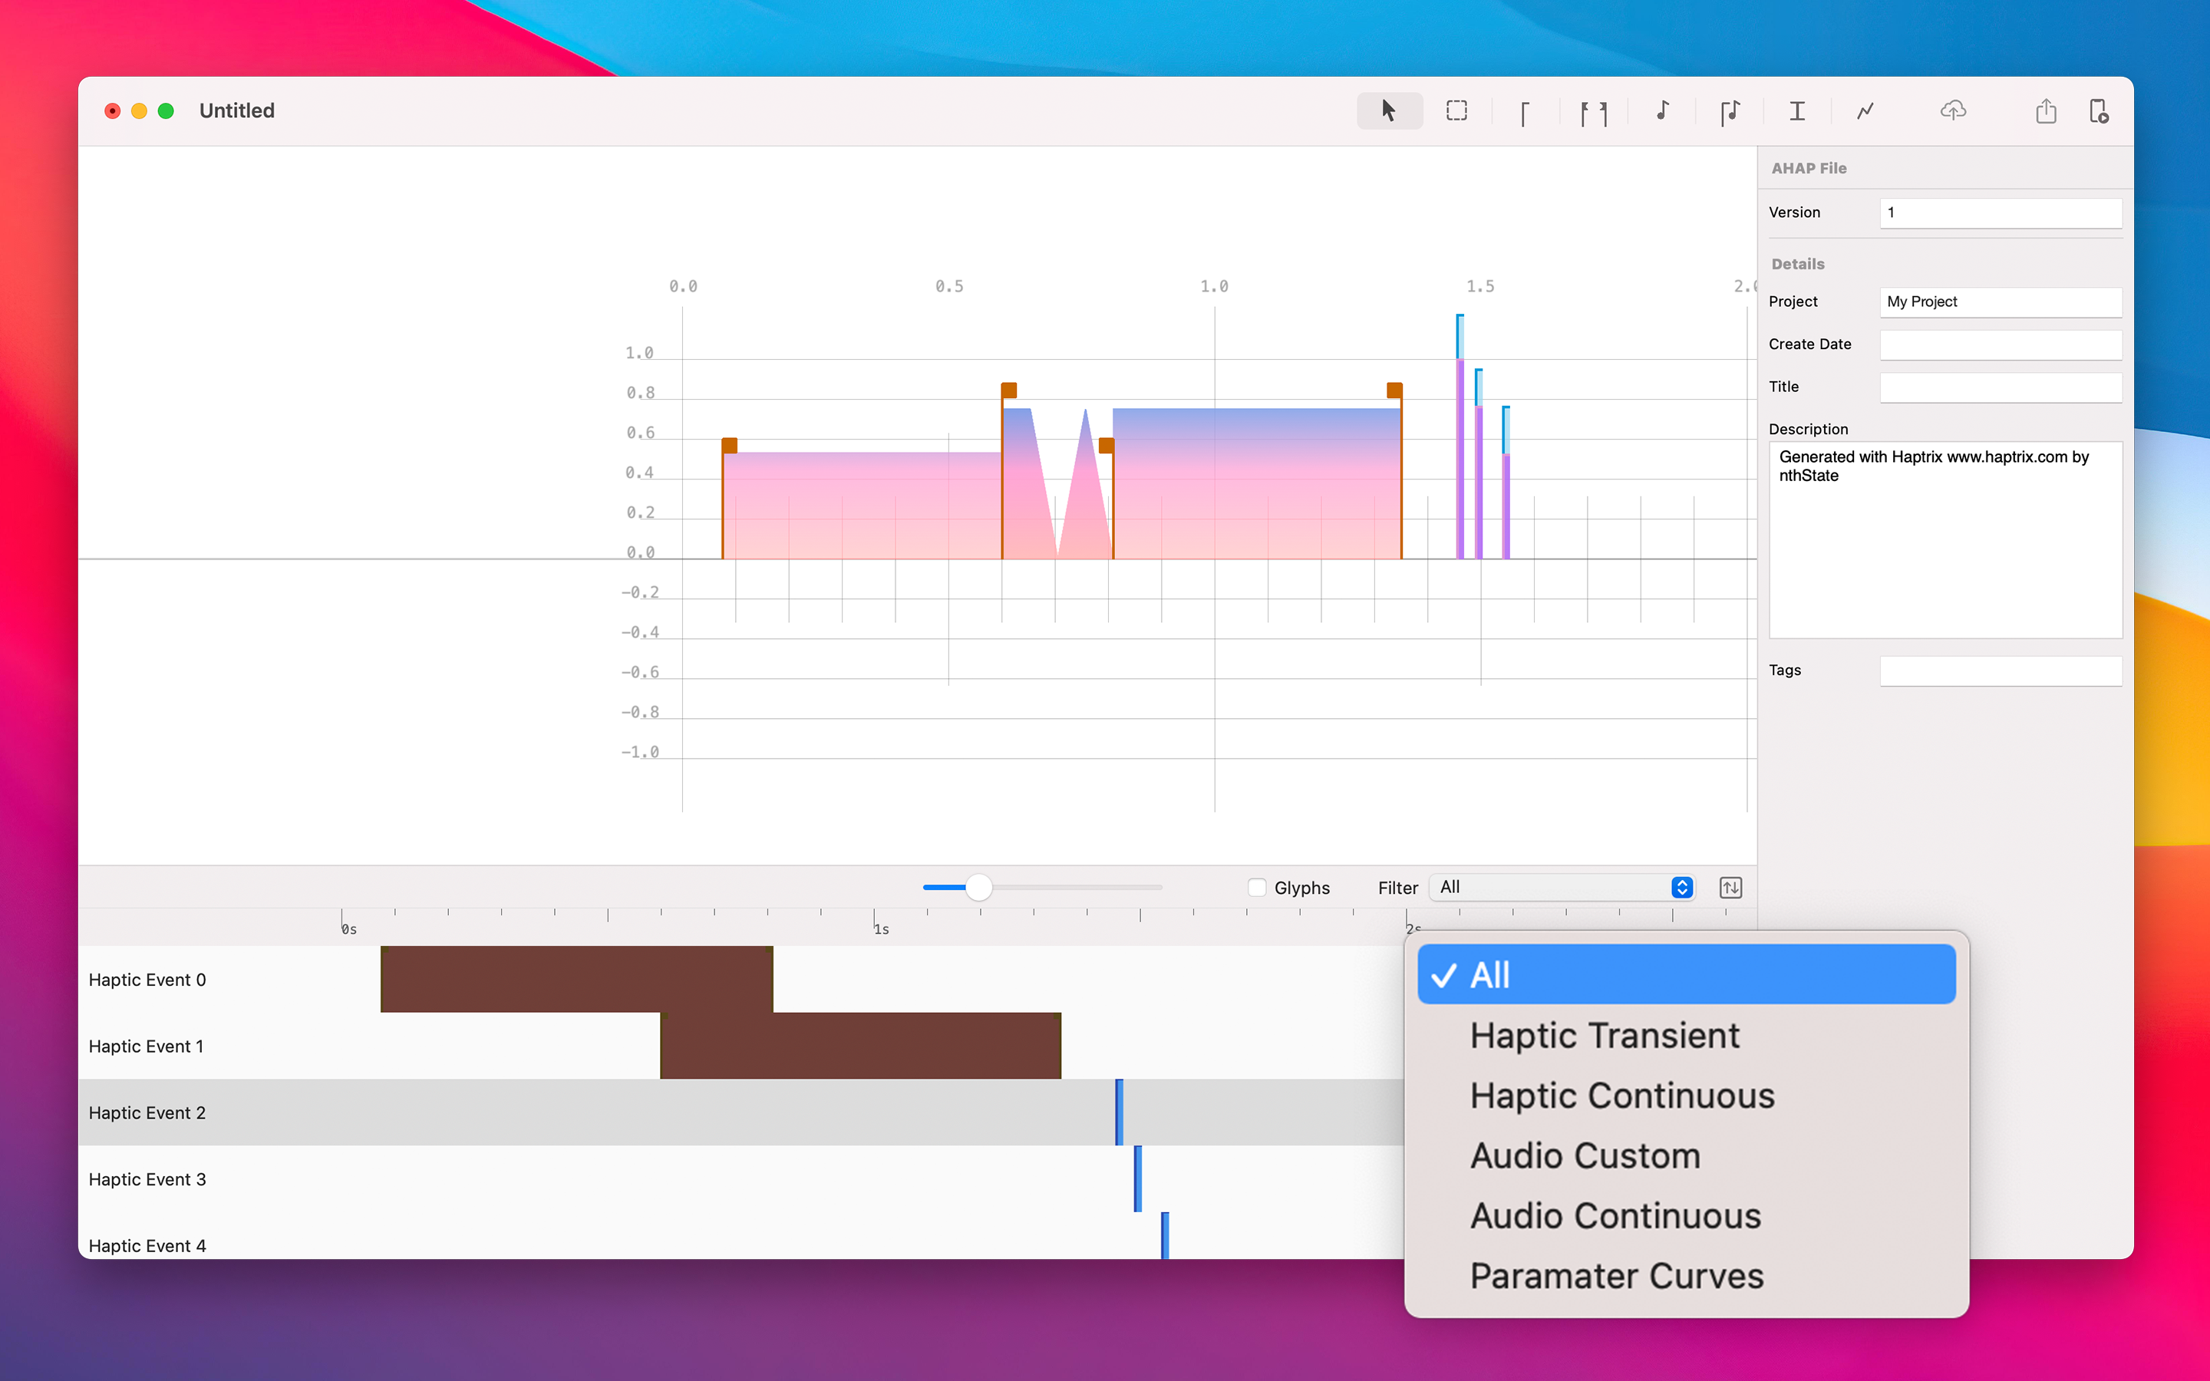Choose Haptic Transient from filter menu
This screenshot has height=1381, width=2210.
click(1604, 1035)
